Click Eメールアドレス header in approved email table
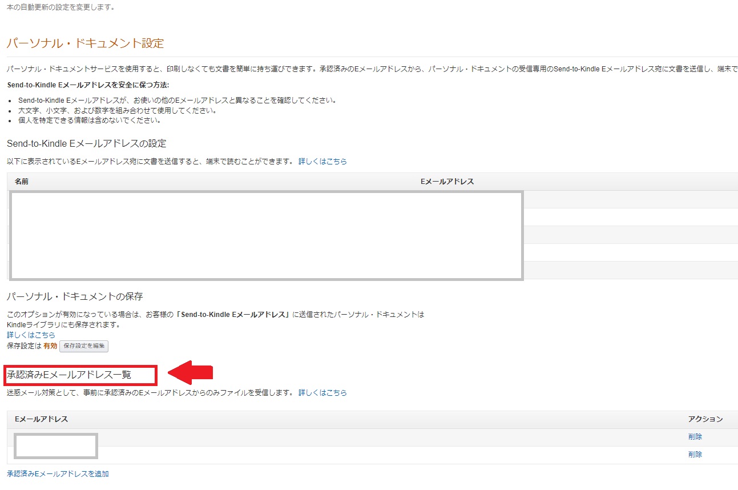 click(x=41, y=419)
